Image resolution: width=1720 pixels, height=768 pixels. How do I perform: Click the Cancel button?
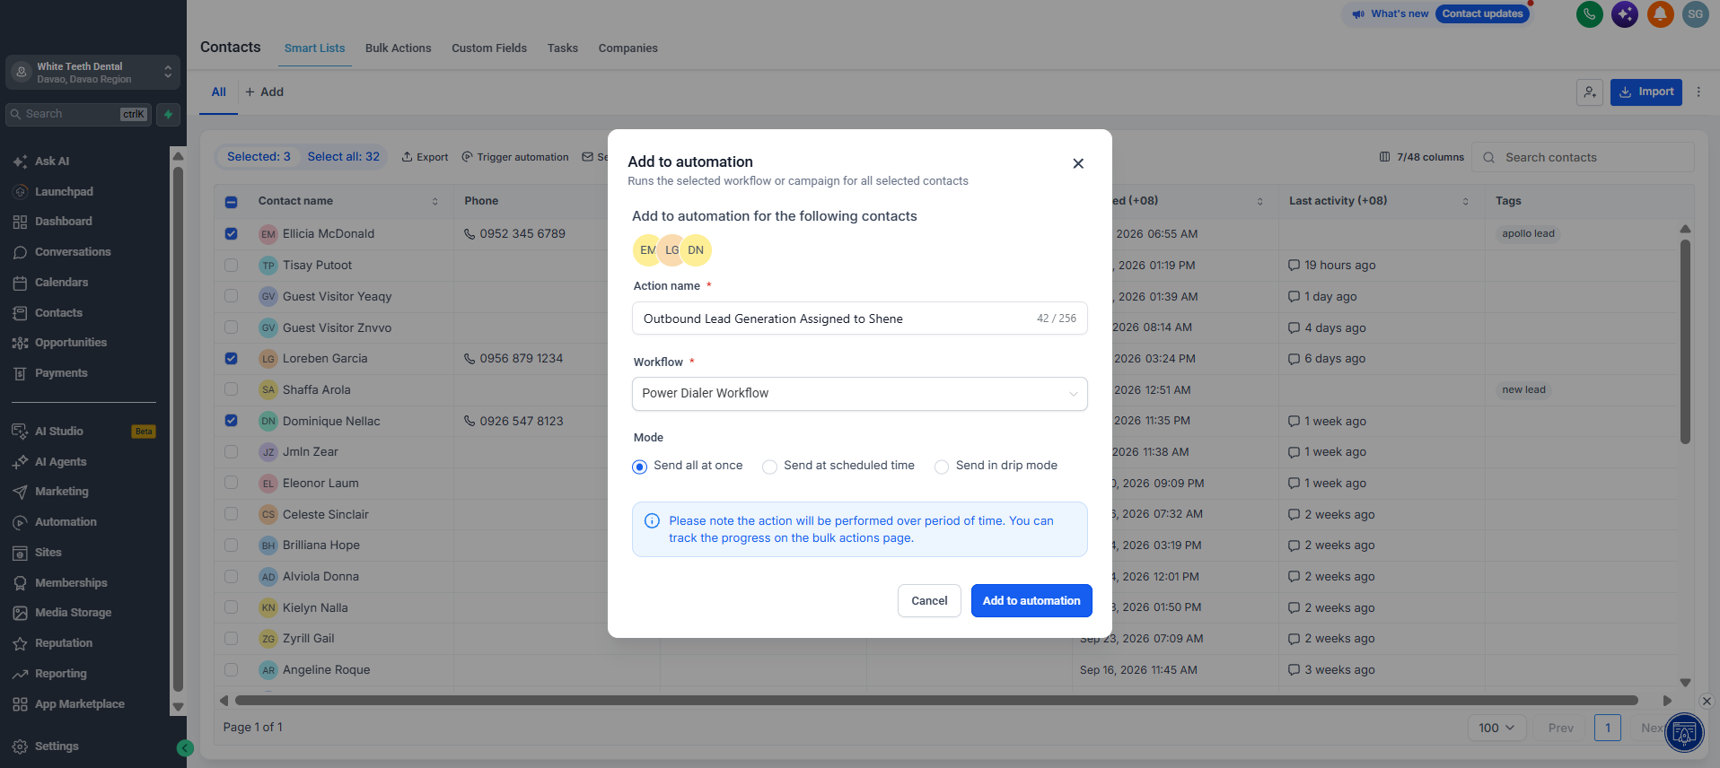point(929,601)
